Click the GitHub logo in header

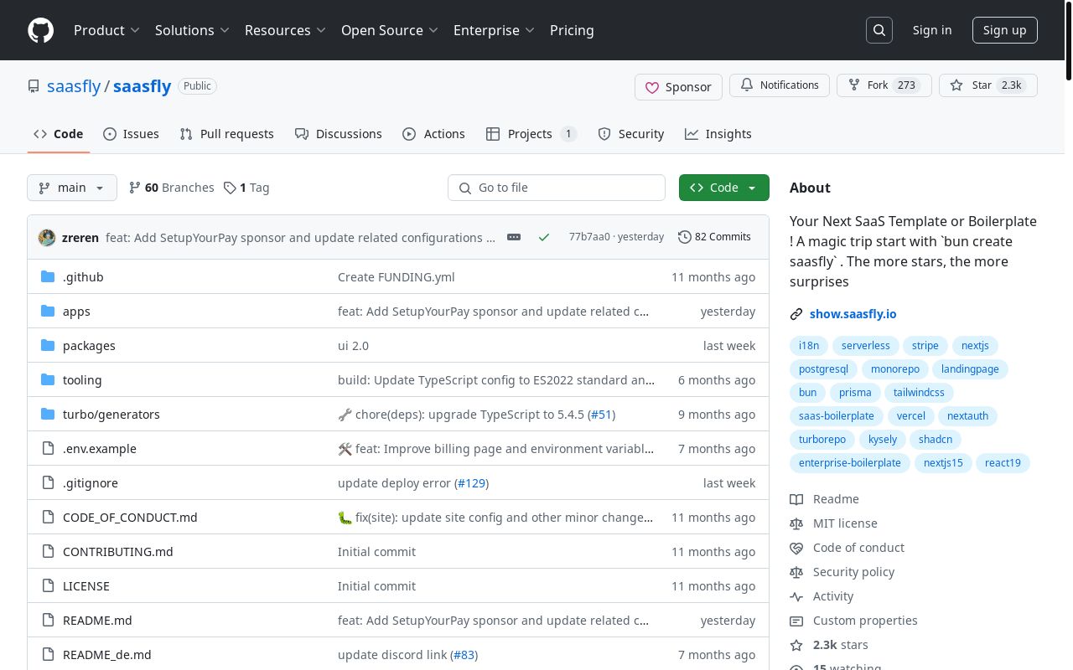pyautogui.click(x=40, y=30)
